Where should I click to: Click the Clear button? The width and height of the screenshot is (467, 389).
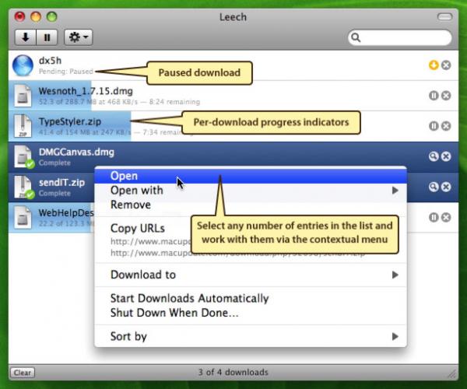point(23,373)
